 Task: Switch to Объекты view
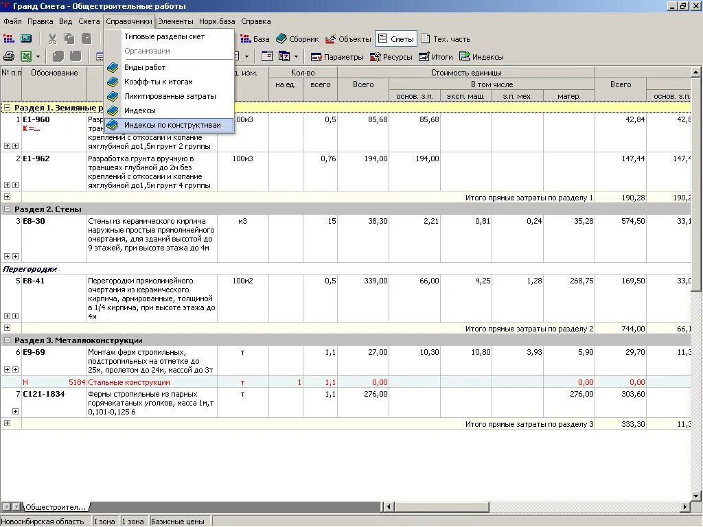pyautogui.click(x=348, y=39)
